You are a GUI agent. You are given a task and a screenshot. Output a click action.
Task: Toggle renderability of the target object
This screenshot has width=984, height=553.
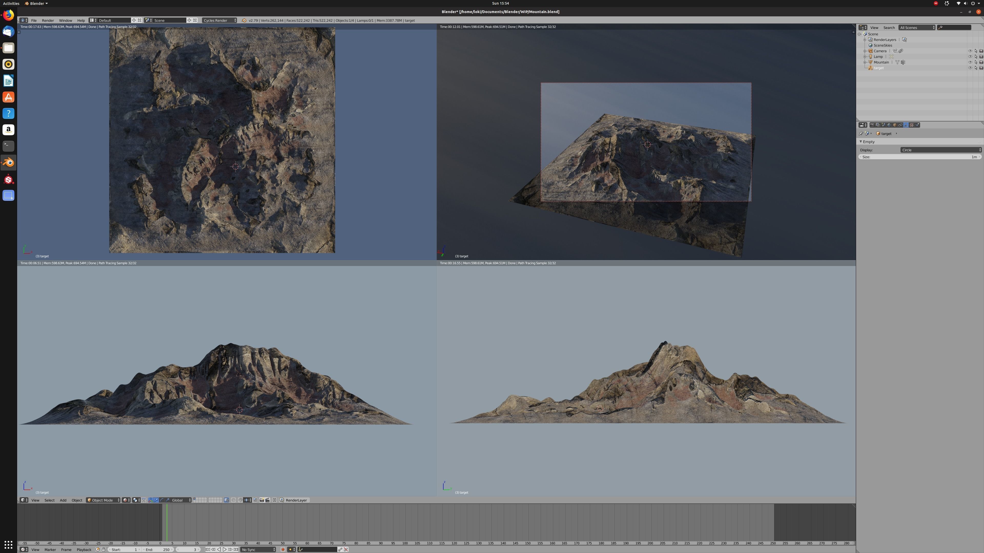click(x=981, y=68)
